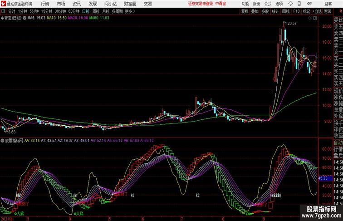This screenshot has height=221, width=343.
Task: Click the 返回 back button
Action: click(x=328, y=11)
